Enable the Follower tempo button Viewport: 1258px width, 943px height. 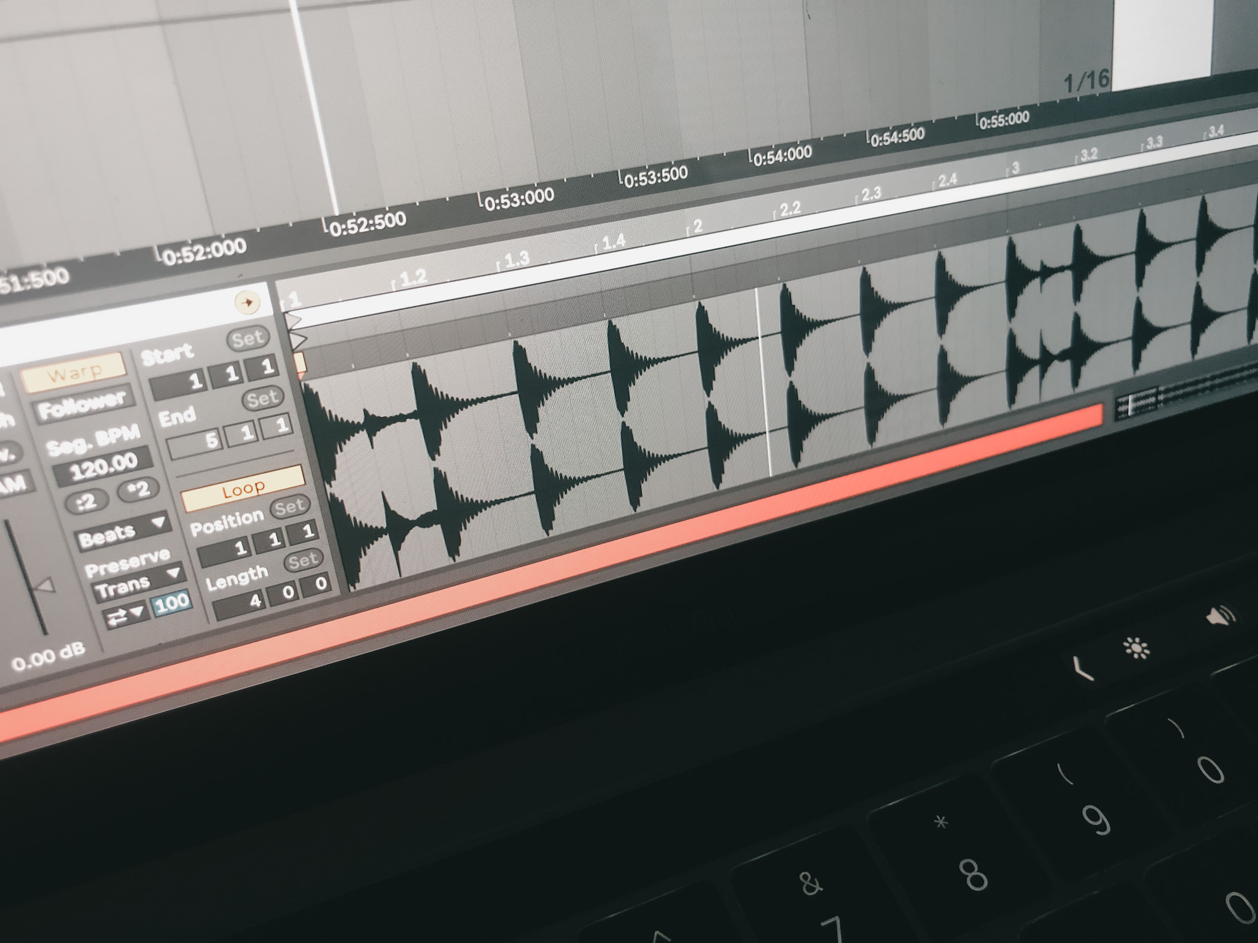[82, 404]
